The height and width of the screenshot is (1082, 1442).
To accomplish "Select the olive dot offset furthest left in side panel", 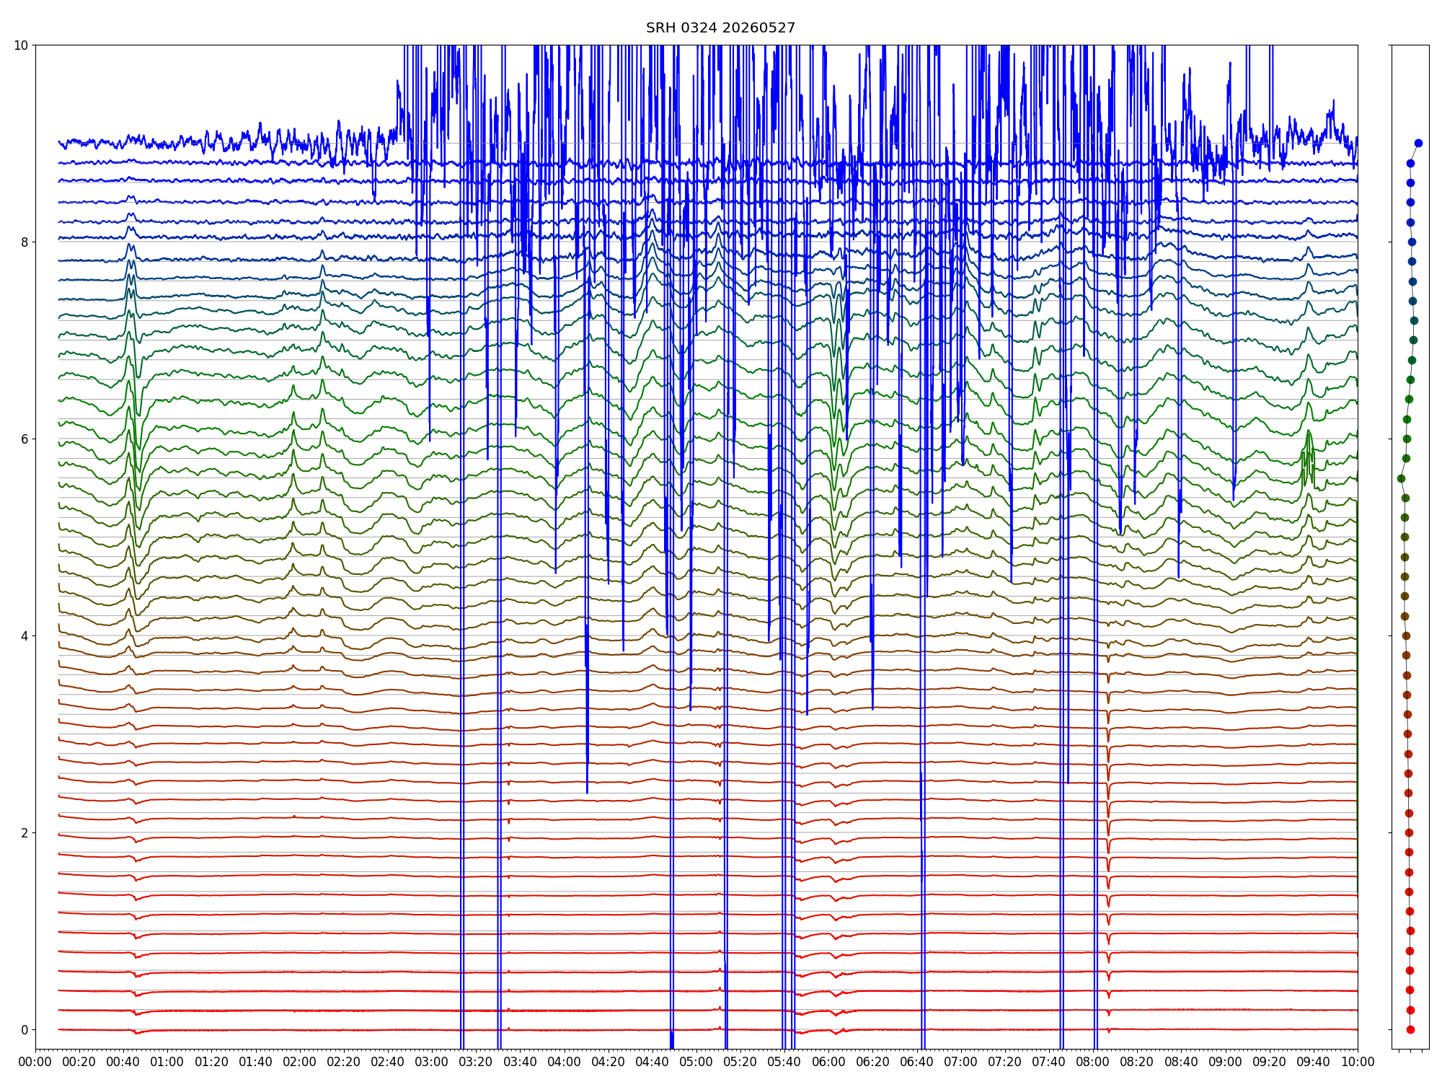I will (1401, 479).
